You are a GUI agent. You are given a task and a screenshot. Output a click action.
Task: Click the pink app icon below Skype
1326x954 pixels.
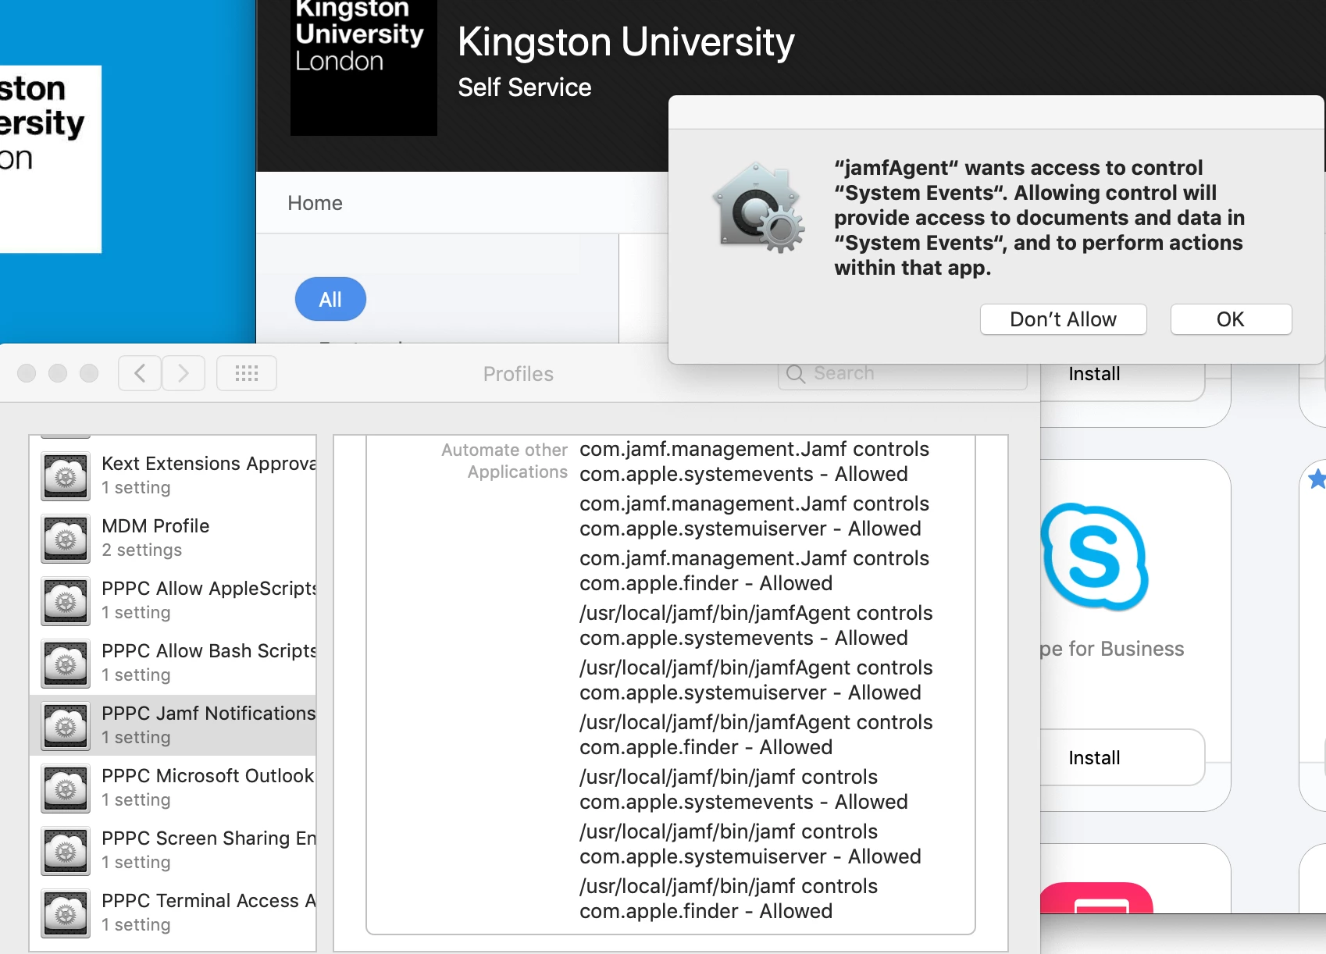(x=1096, y=898)
